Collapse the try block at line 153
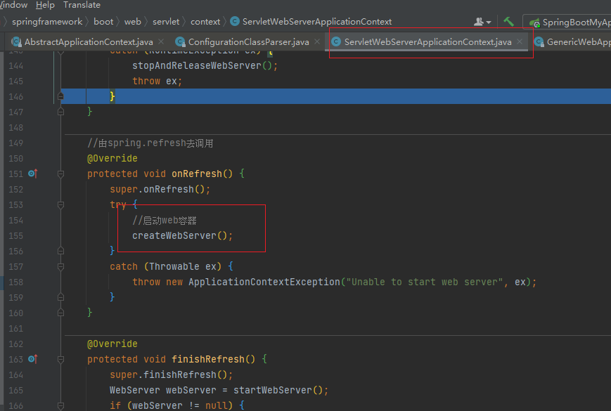This screenshot has width=611, height=411. coord(61,204)
